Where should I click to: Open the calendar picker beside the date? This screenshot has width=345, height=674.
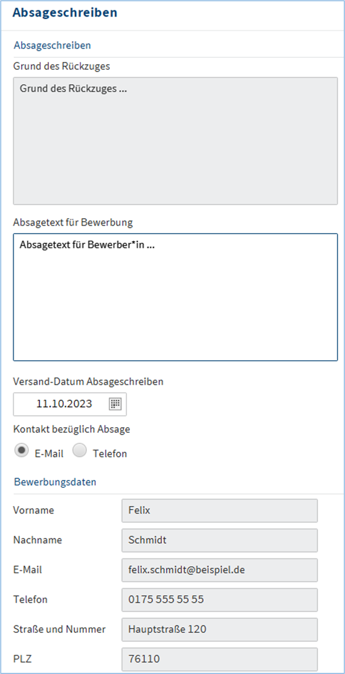tap(115, 404)
